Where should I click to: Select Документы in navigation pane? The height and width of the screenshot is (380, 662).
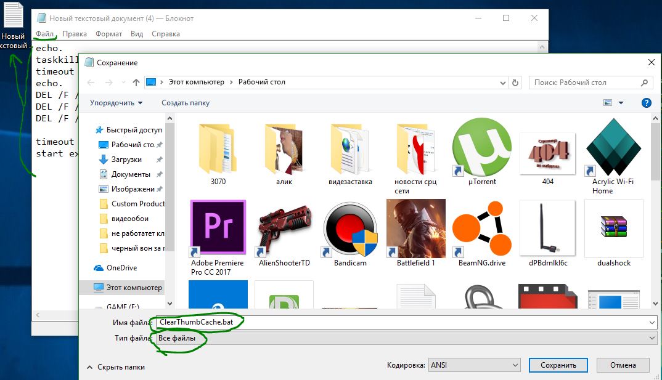pos(130,174)
